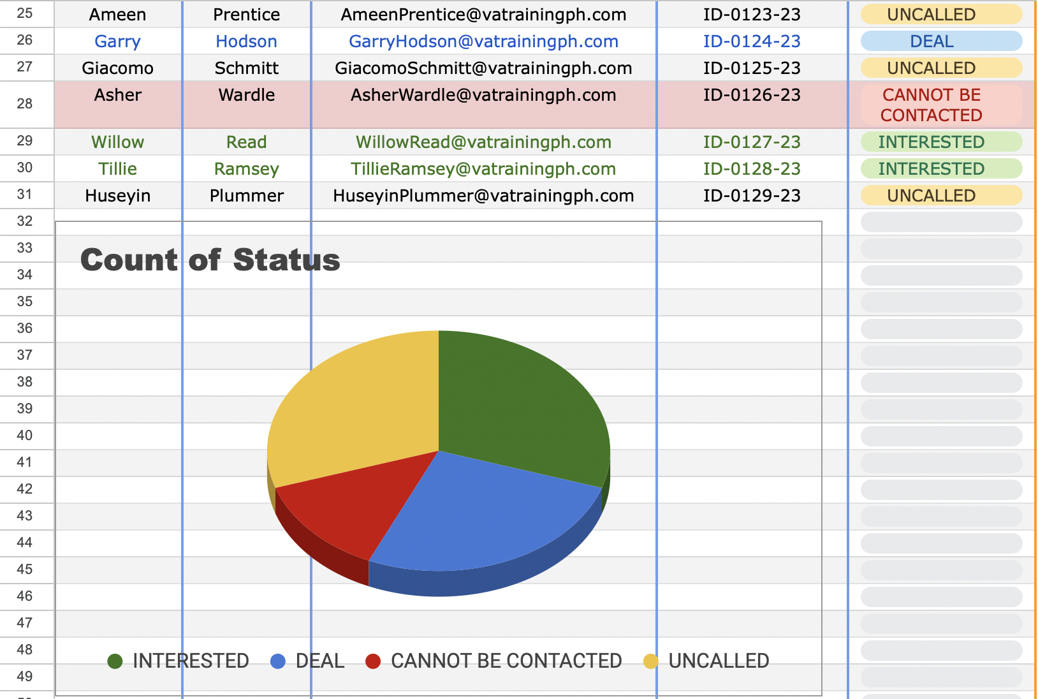
Task: Select the row 25 header
Action: tap(26, 14)
